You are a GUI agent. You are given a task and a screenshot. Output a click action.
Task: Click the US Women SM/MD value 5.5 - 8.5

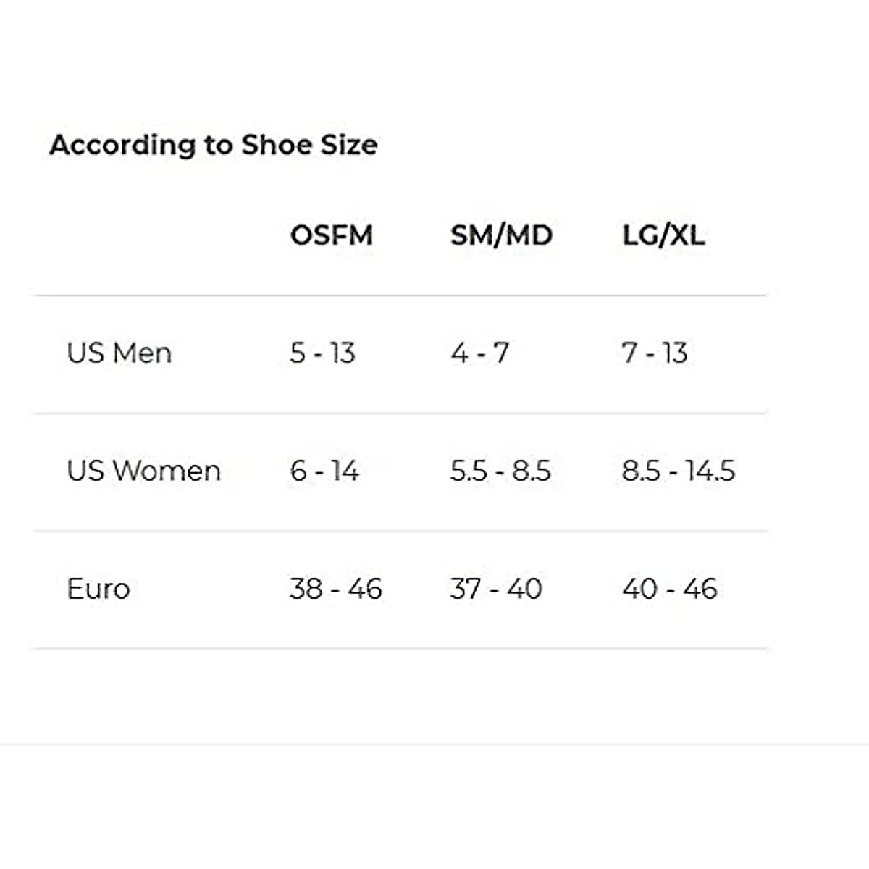(500, 471)
